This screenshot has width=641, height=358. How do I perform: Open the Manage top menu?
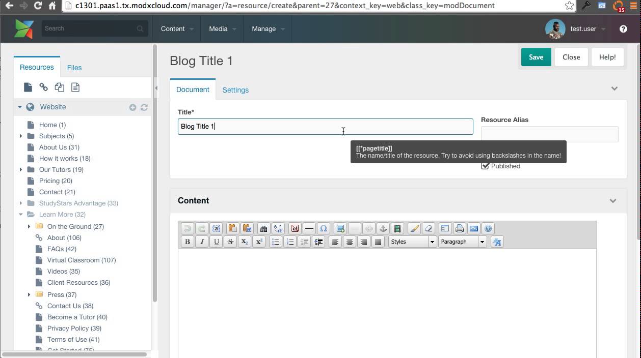click(x=268, y=29)
